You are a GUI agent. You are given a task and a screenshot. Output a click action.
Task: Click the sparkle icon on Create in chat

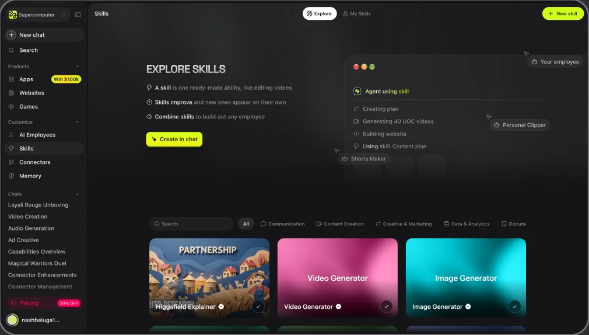tap(154, 139)
